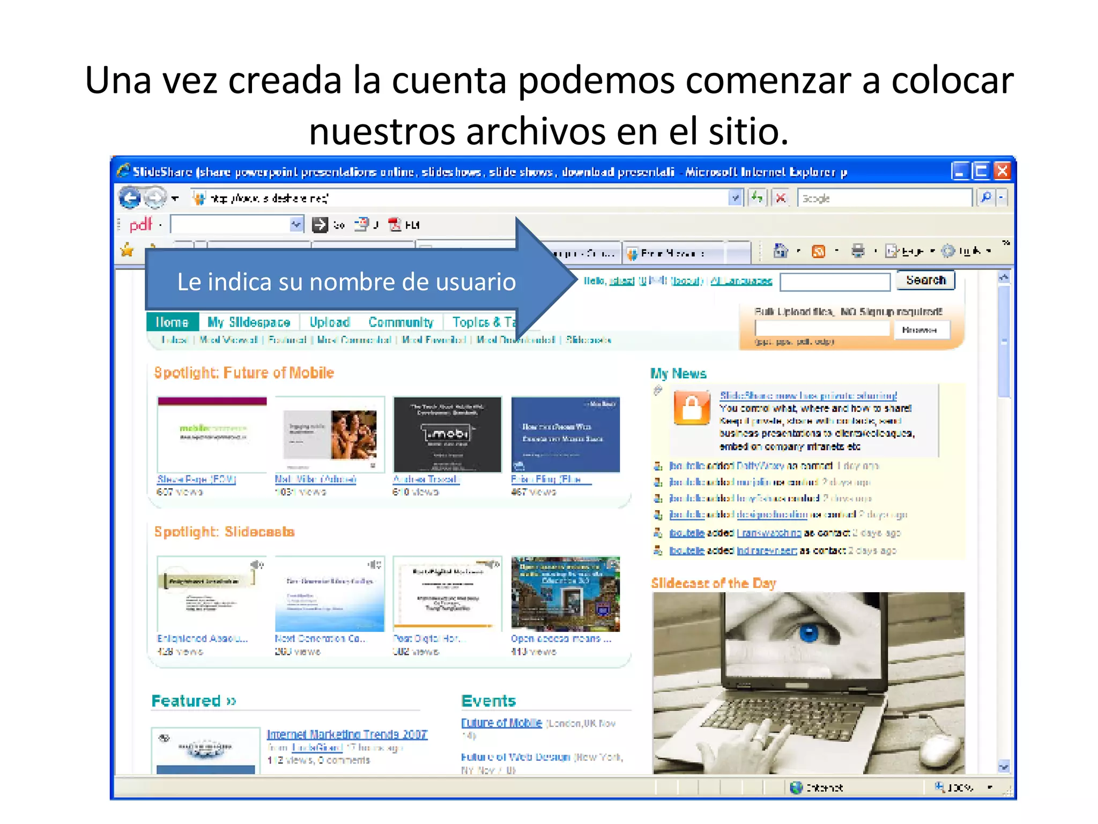1098x824 pixels.
Task: Click the Go arrow in pdf toolbar
Action: point(320,225)
